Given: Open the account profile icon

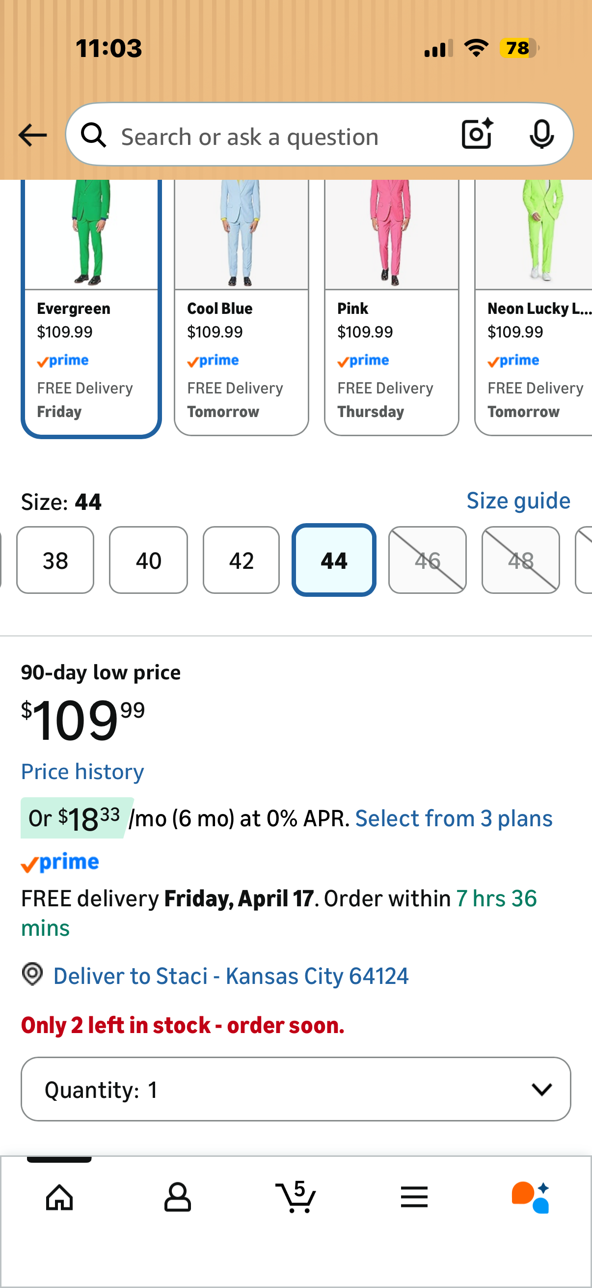Looking at the screenshot, I should click(x=177, y=1198).
